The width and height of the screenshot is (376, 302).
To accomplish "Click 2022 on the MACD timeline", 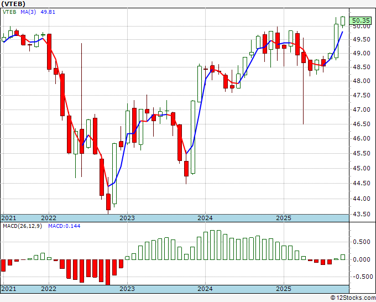I will [x=49, y=289].
